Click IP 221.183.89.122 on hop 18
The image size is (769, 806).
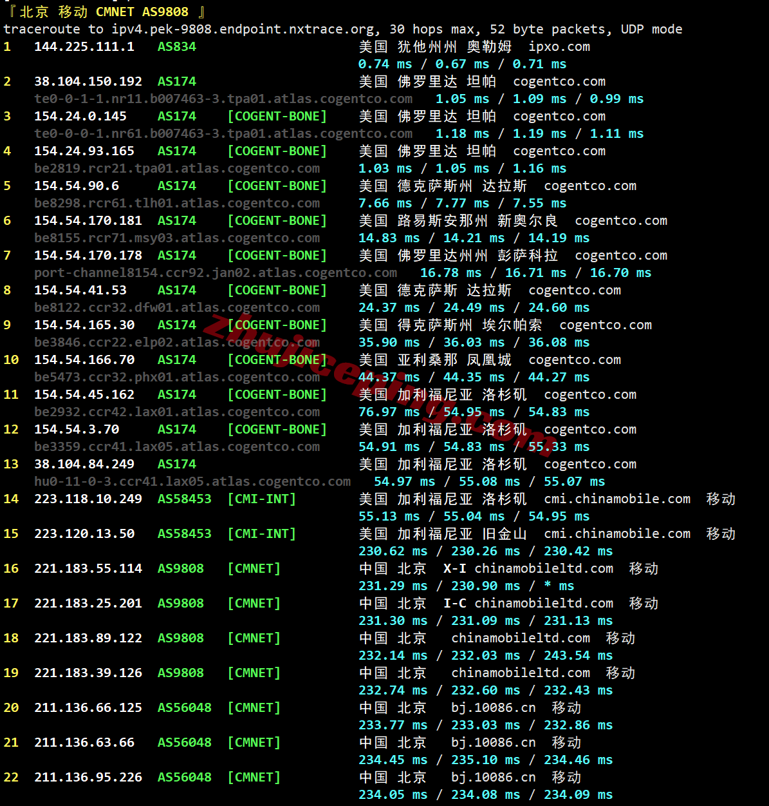(x=88, y=638)
